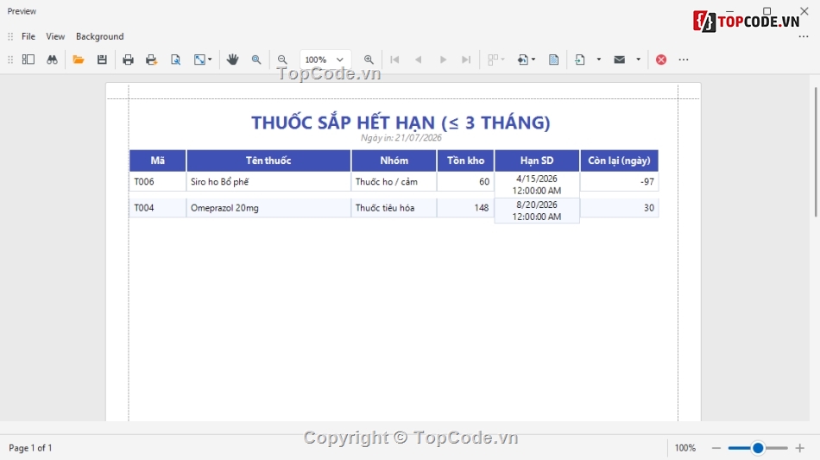820x460 pixels.
Task: Click the stock value 148 cell
Action: point(465,207)
